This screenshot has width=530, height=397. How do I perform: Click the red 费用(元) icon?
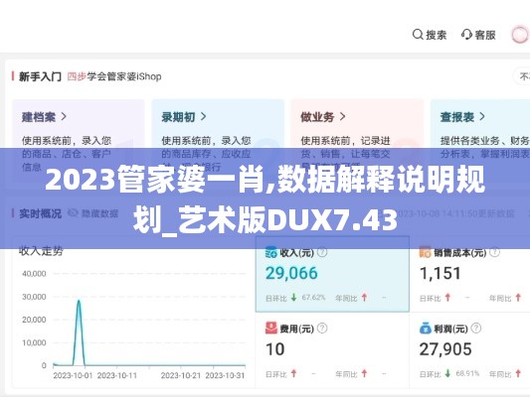pyautogui.click(x=271, y=328)
